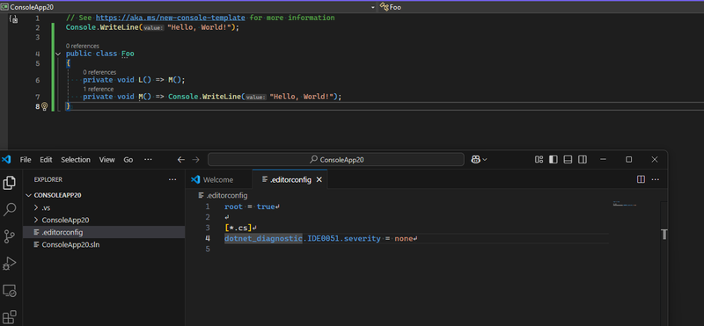Open the aka.ms new-console-template link
Image resolution: width=704 pixels, height=326 pixels.
click(x=171, y=18)
